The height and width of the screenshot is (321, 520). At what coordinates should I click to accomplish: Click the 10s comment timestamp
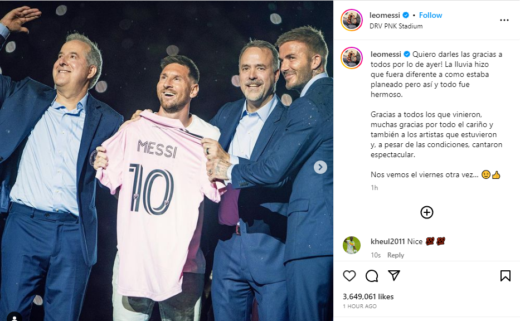tap(376, 255)
